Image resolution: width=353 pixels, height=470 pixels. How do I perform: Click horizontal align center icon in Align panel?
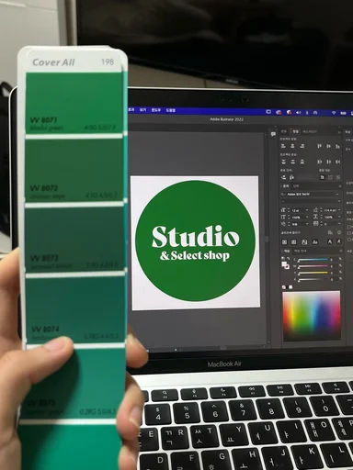[292, 146]
